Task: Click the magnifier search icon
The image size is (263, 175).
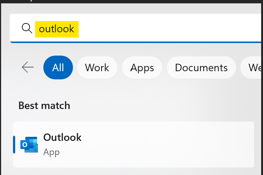Action: click(27, 28)
